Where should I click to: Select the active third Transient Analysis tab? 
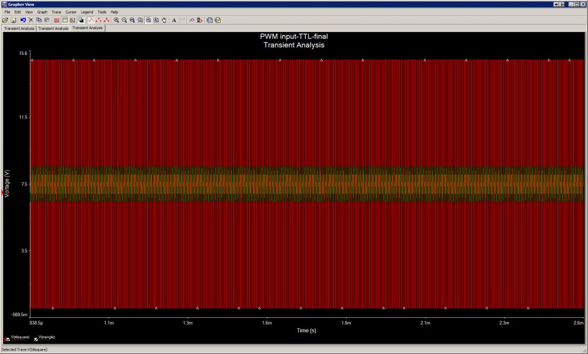87,28
